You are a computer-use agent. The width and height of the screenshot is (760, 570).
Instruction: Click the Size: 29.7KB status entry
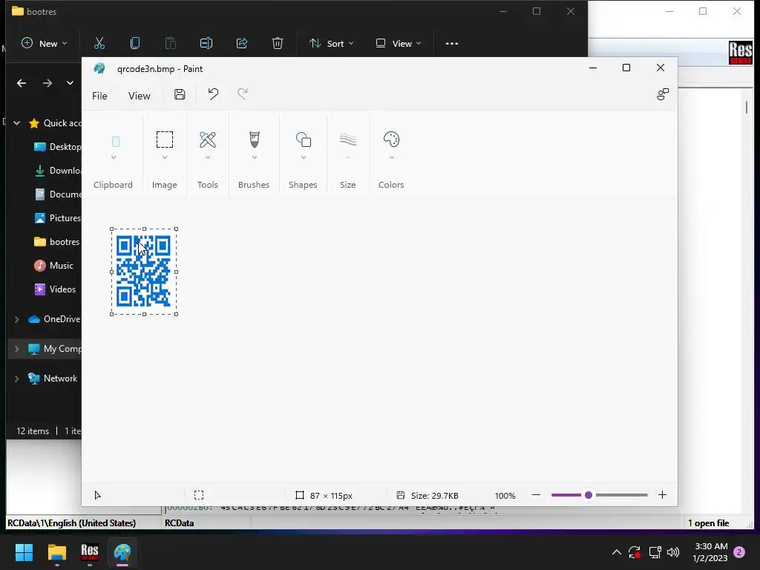pos(427,495)
